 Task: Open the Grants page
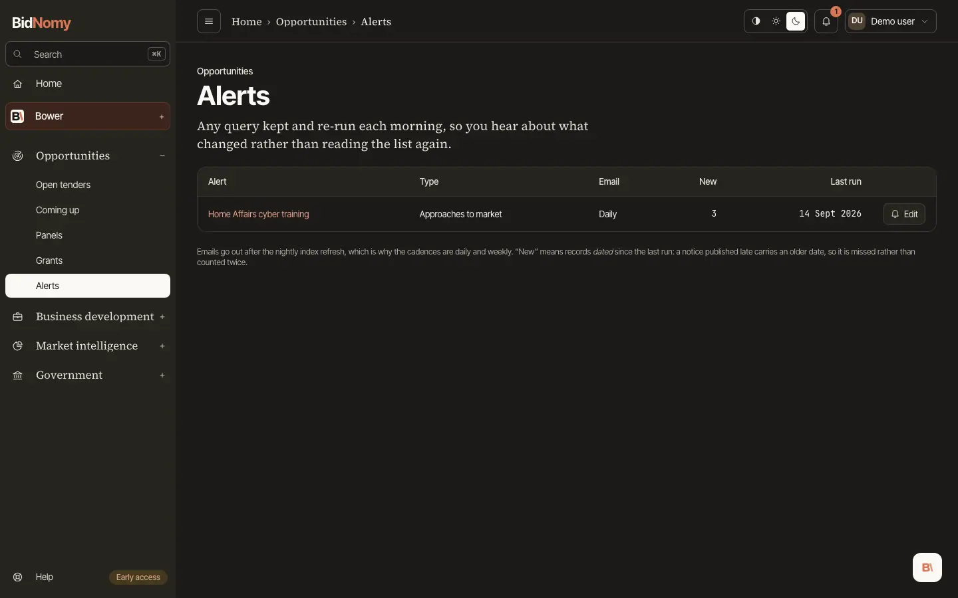click(x=88, y=260)
